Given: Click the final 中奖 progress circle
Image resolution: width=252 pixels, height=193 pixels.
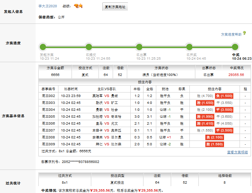Looking at the screenshot, I should 235,47.
